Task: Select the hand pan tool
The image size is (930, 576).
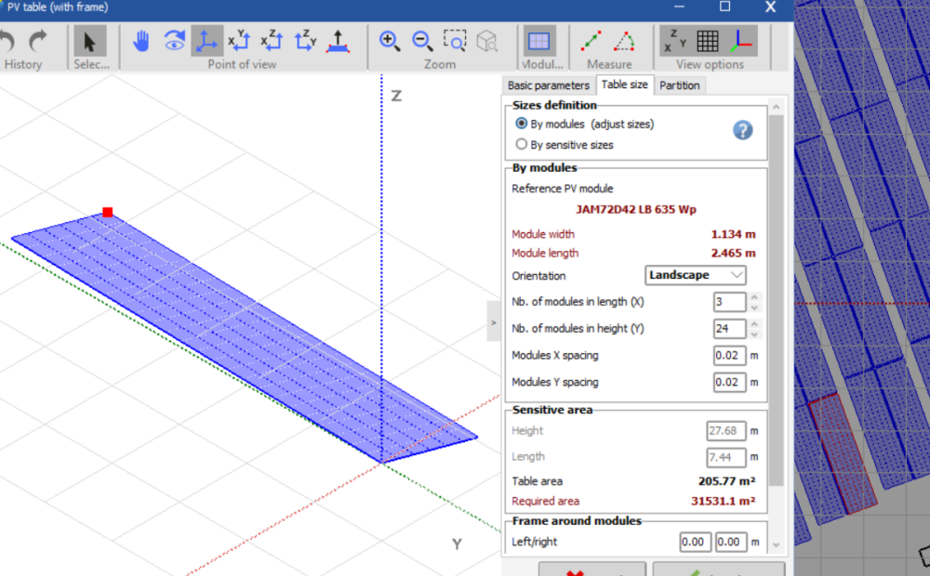Action: [141, 41]
